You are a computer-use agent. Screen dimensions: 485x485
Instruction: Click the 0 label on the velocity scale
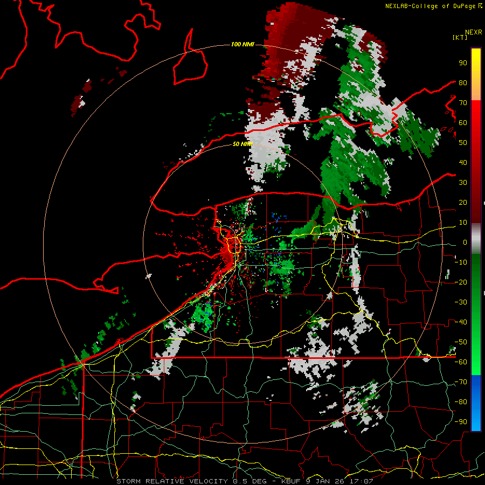(x=465, y=242)
